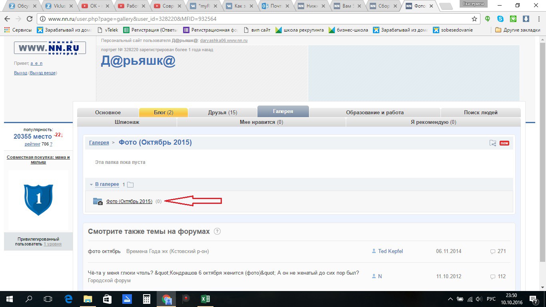Click the blue download arrow extension
This screenshot has height=307, width=546.
click(x=526, y=19)
